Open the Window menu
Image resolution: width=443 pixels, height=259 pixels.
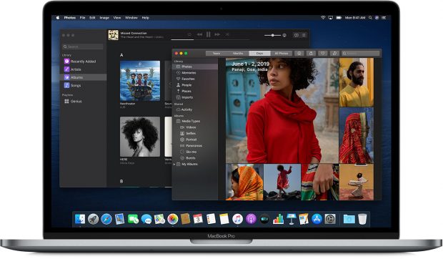[131, 18]
